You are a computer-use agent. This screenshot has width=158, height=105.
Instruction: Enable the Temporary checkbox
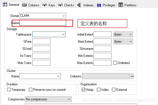[9, 89]
